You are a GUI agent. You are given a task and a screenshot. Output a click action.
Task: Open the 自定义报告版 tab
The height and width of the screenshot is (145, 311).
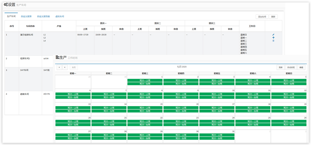pos(43,16)
